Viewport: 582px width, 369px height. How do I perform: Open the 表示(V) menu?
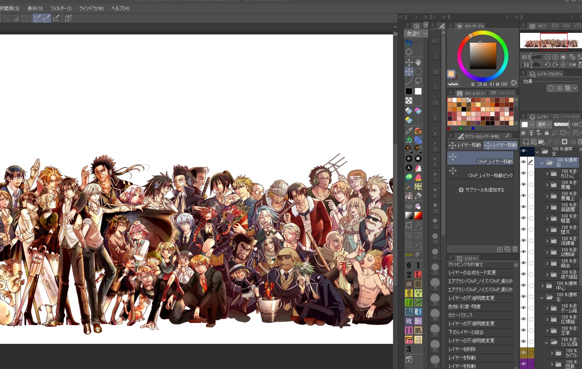pos(35,8)
